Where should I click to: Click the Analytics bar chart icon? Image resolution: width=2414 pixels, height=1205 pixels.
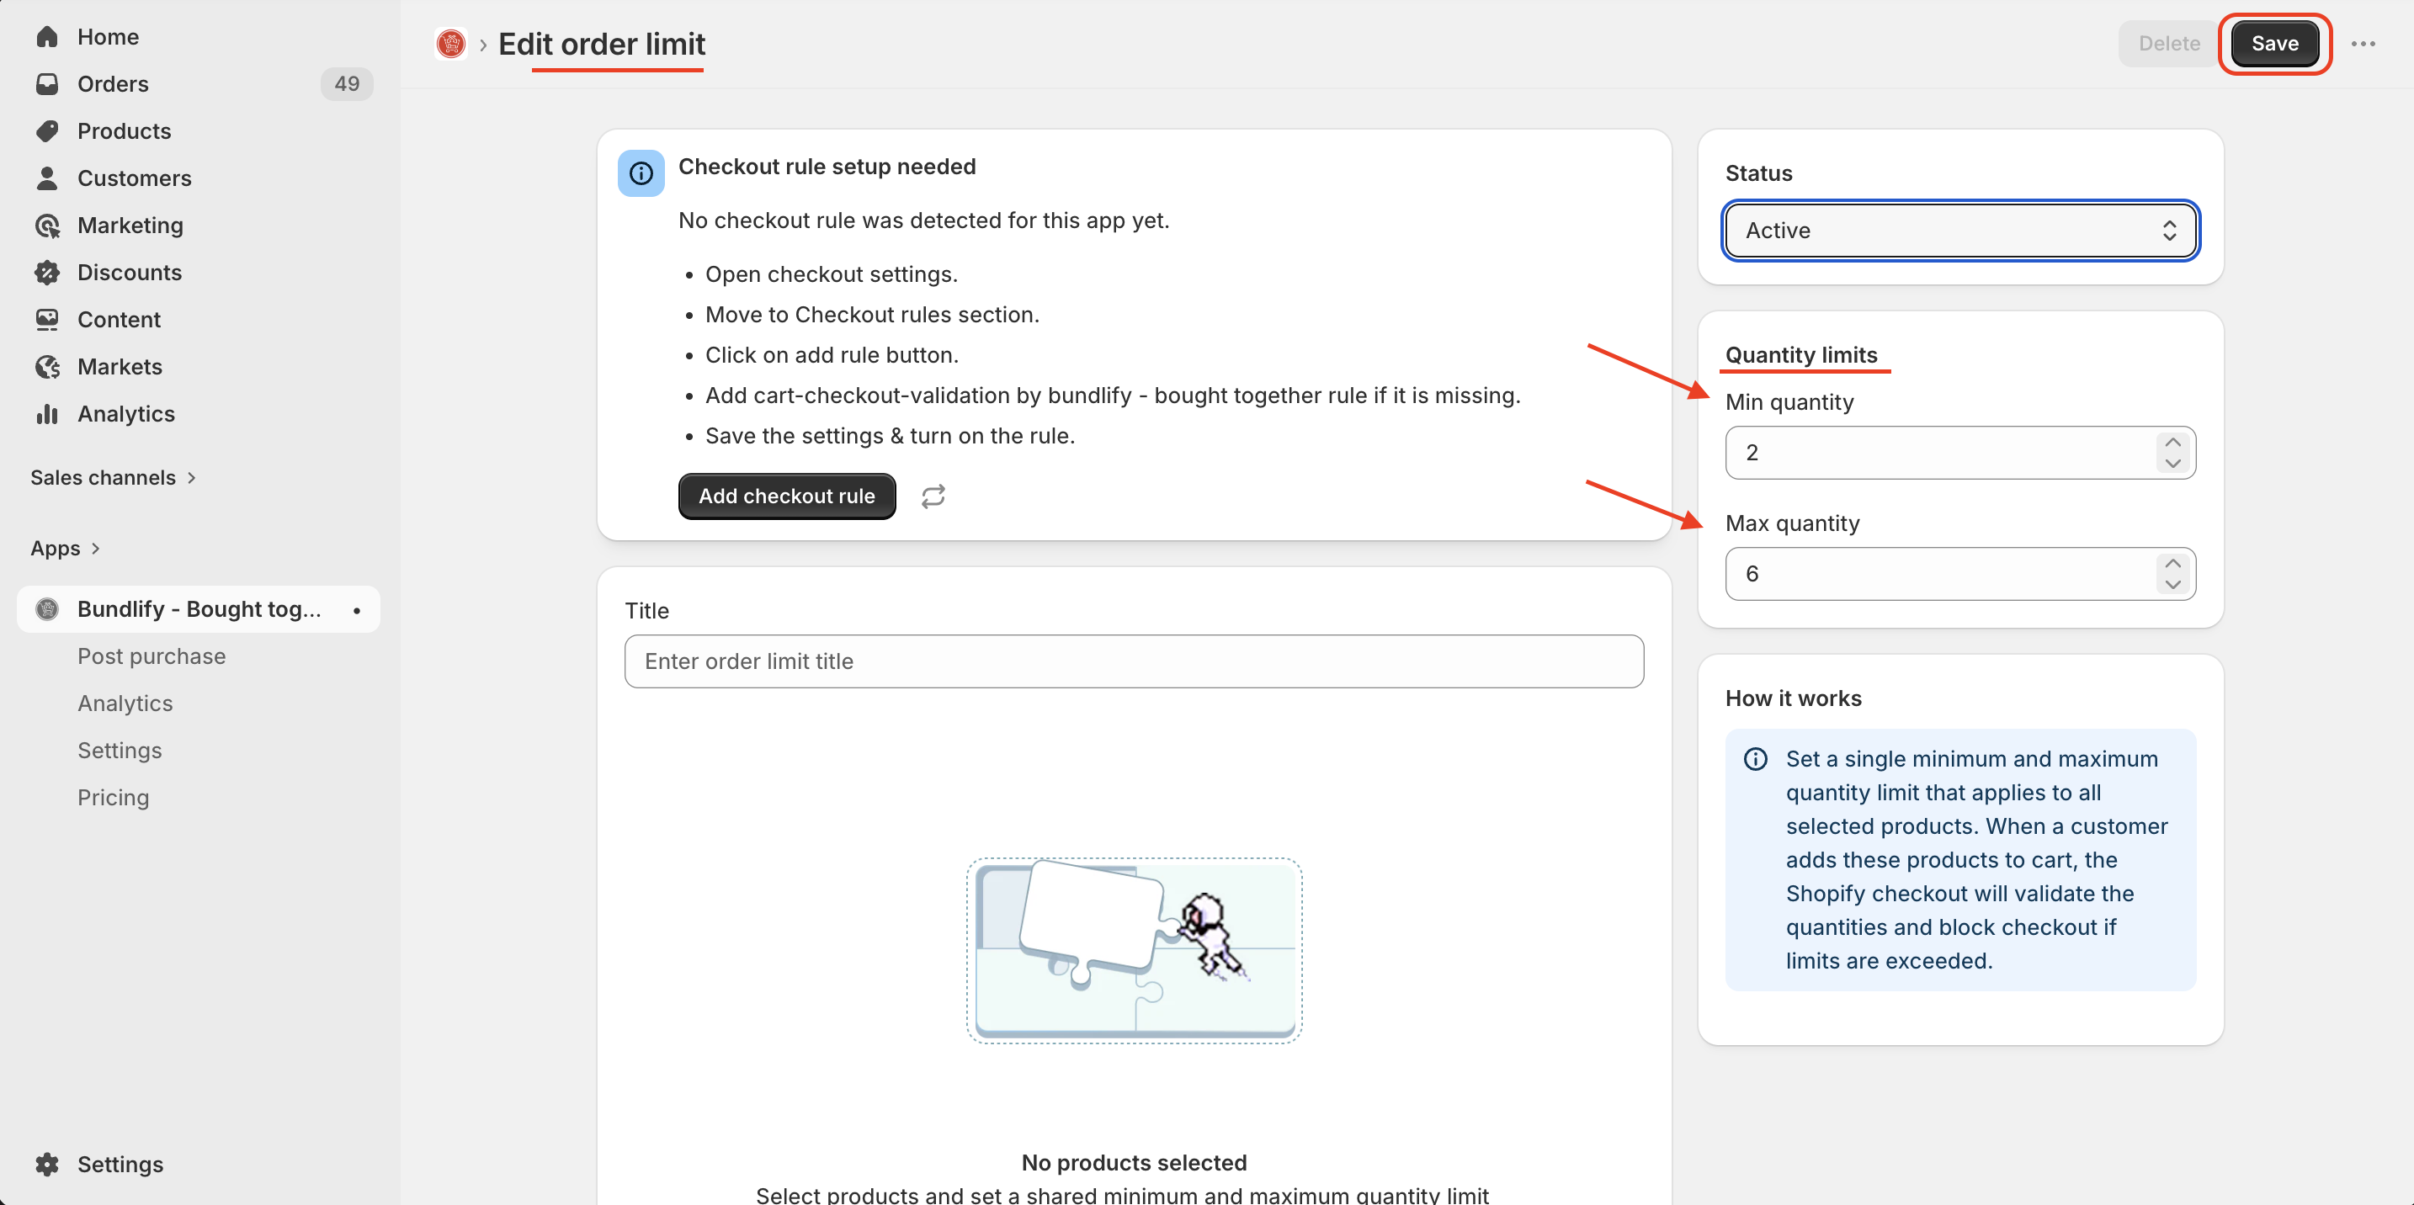click(x=47, y=413)
